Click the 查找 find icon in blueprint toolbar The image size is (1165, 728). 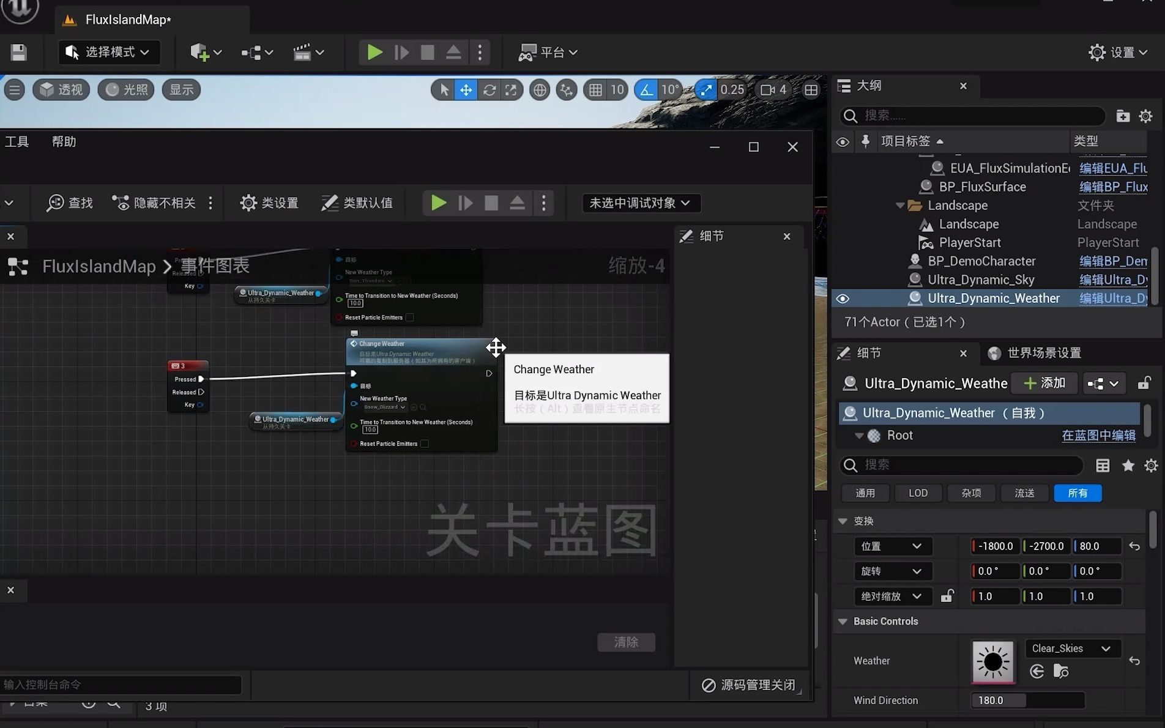click(69, 202)
